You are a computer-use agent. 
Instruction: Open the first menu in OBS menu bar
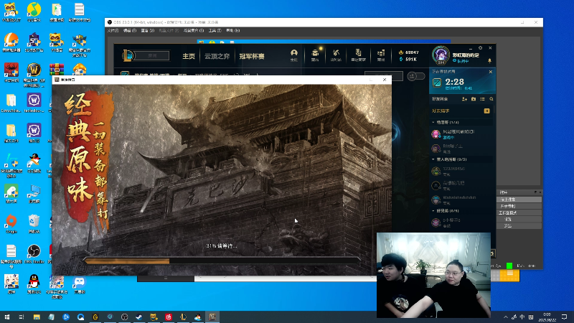(x=113, y=31)
